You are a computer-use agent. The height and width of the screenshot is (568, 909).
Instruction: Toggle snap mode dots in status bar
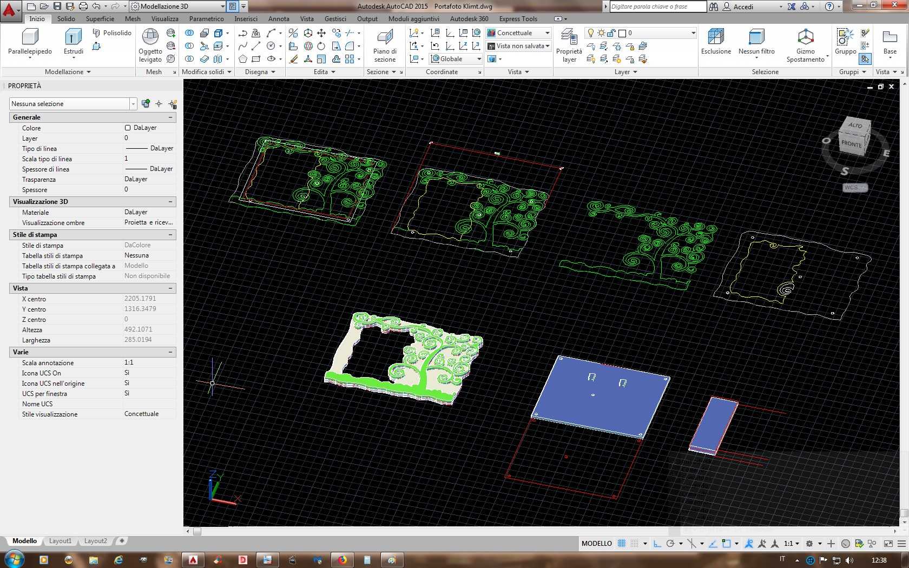coord(634,544)
